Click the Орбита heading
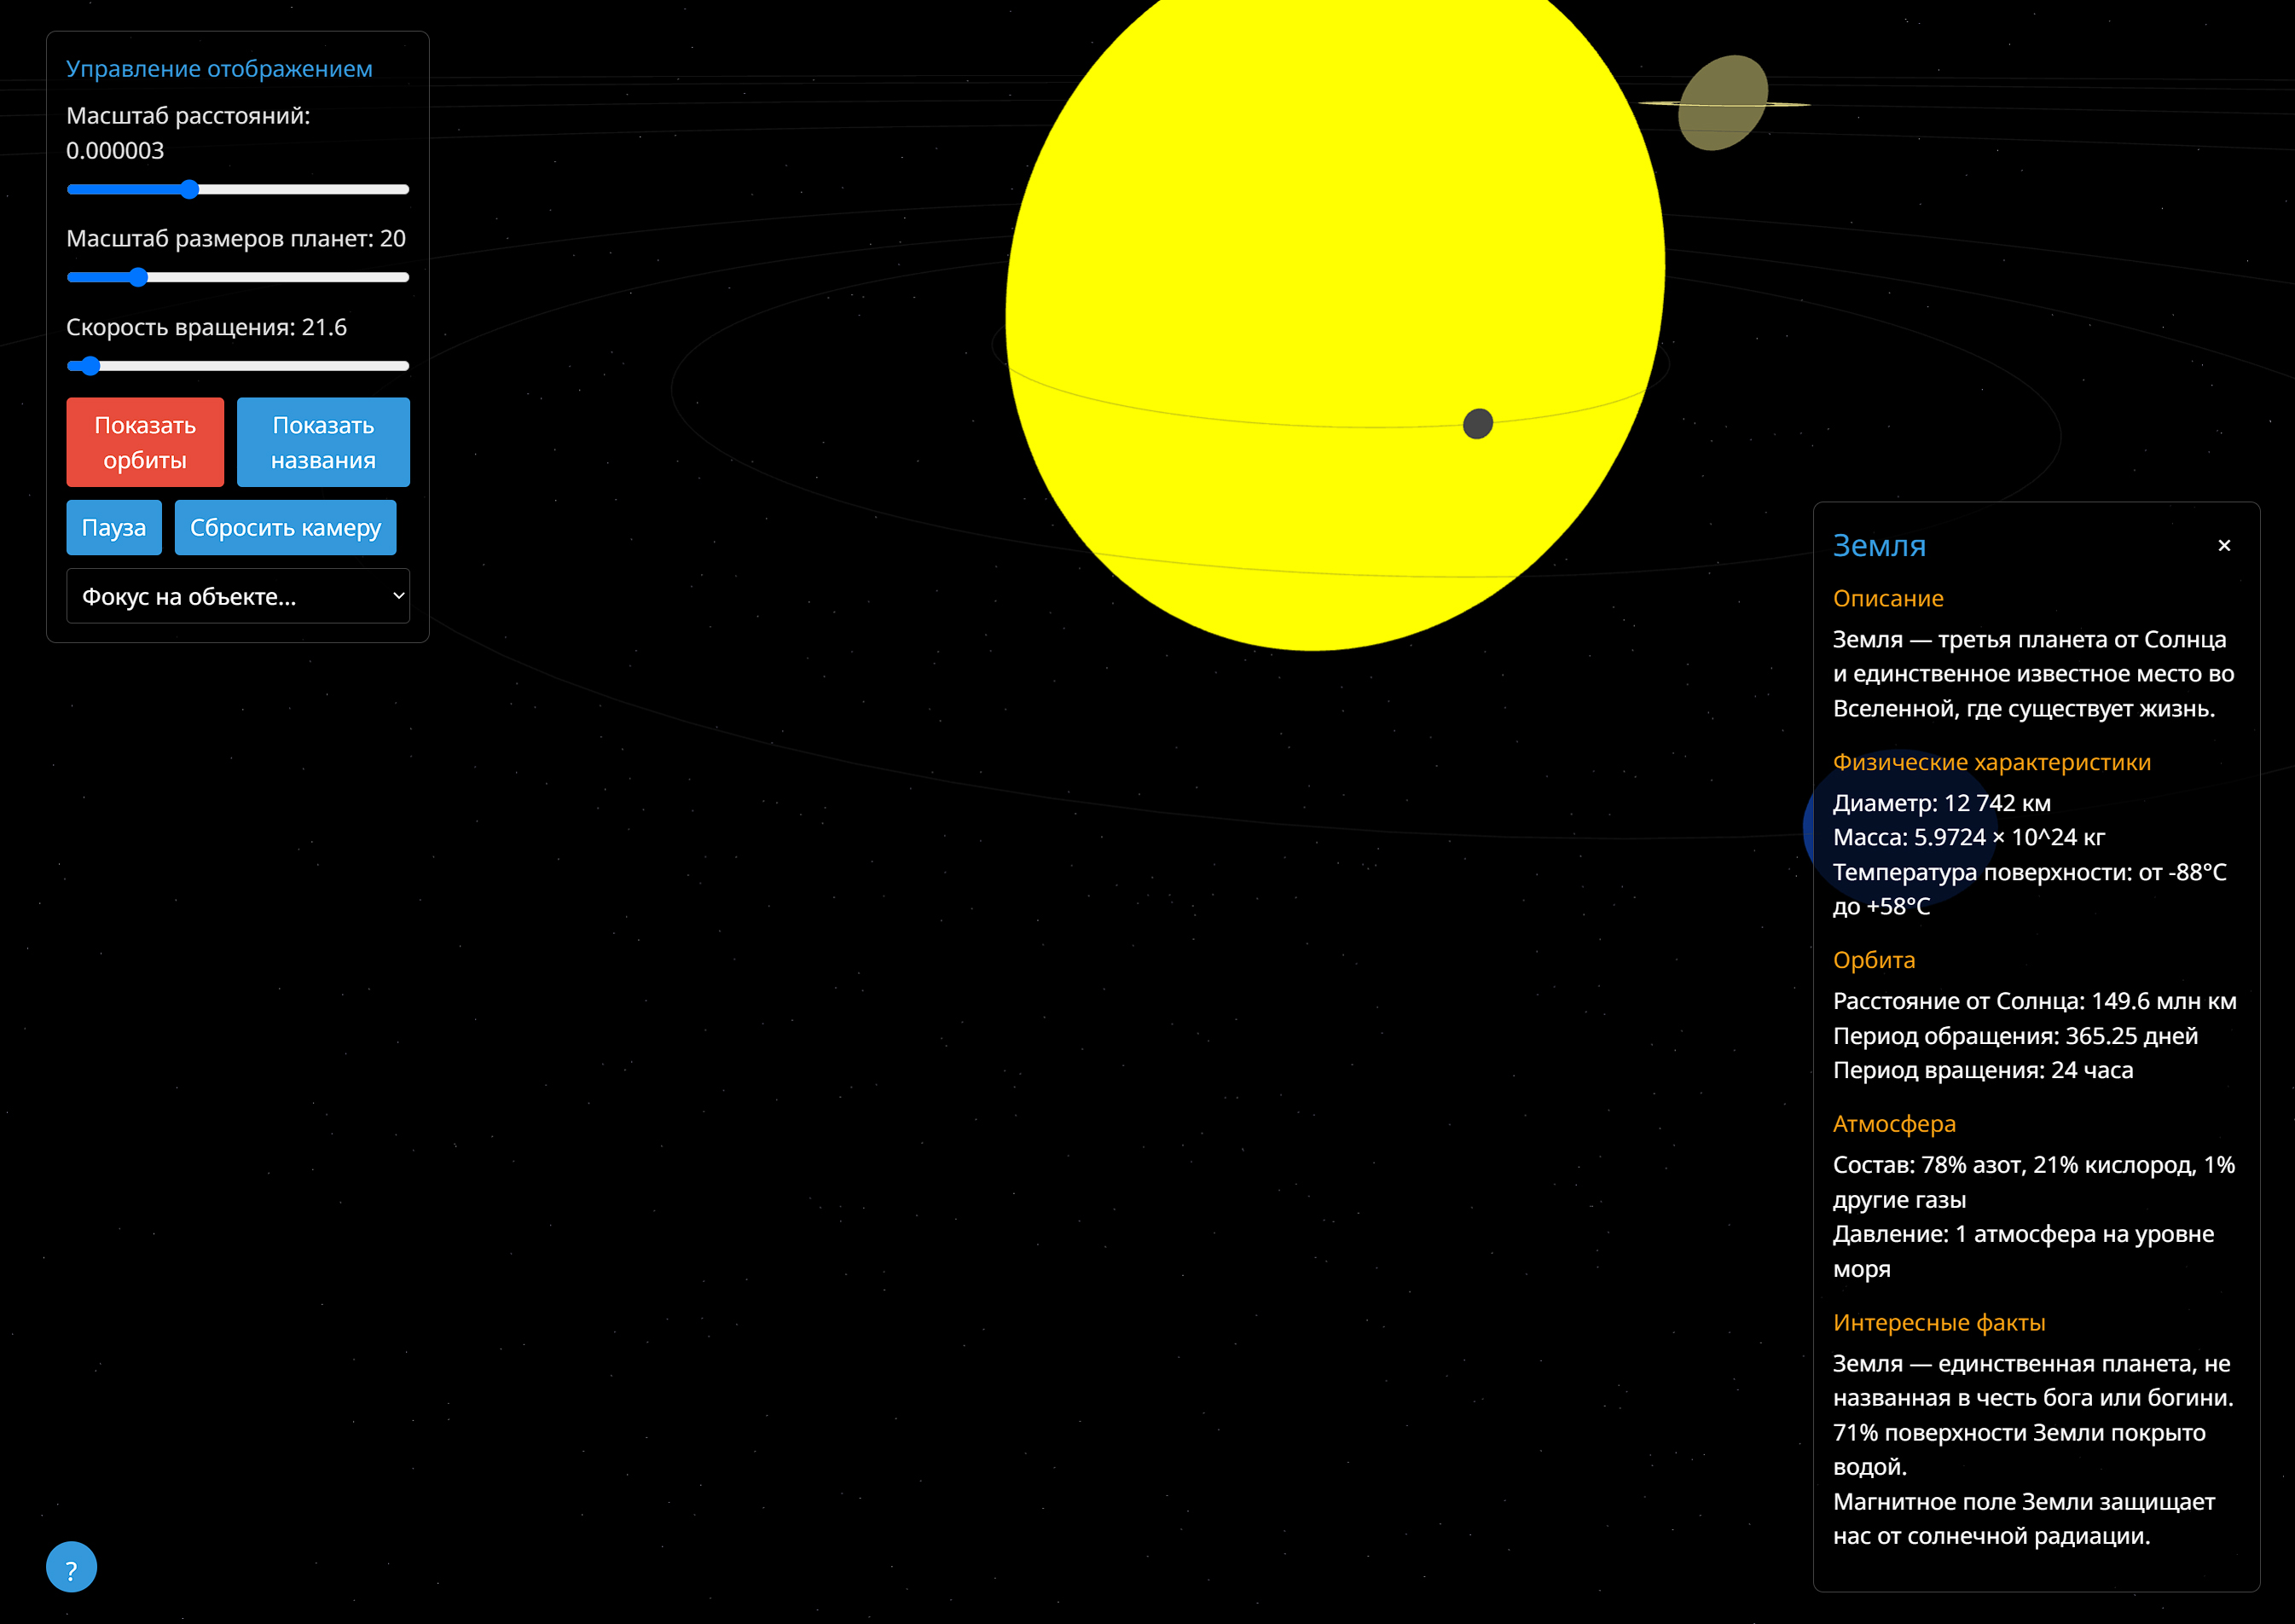2295x1624 pixels. point(1874,960)
